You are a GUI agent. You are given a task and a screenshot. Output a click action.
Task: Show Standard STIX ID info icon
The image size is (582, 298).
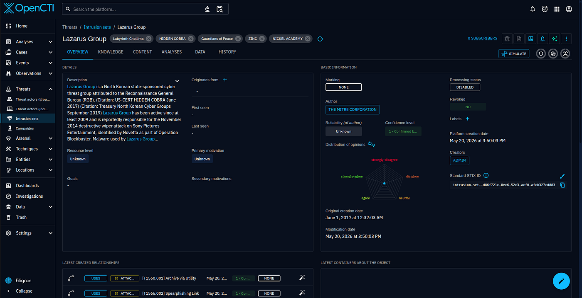click(486, 176)
